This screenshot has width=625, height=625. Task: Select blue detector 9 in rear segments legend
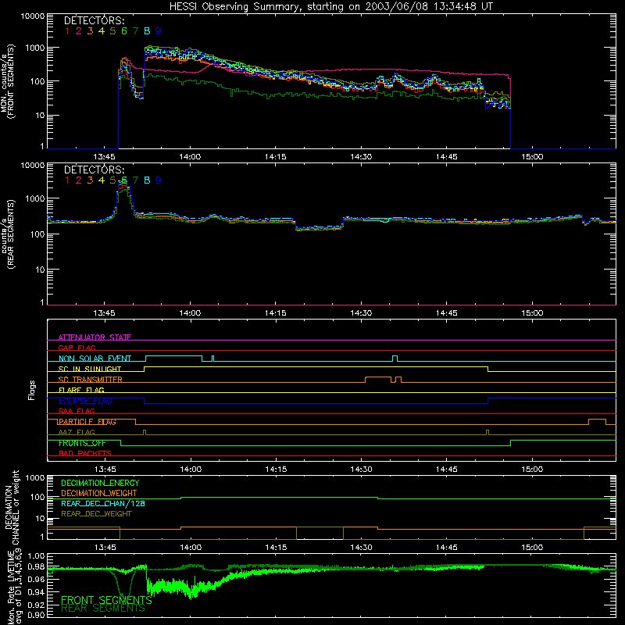click(159, 180)
